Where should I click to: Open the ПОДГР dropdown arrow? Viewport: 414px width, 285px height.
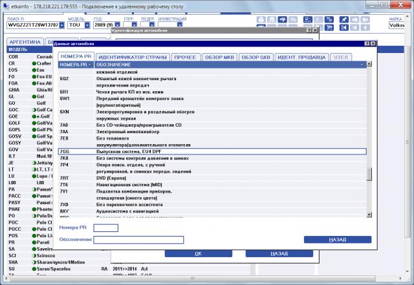coord(152,25)
